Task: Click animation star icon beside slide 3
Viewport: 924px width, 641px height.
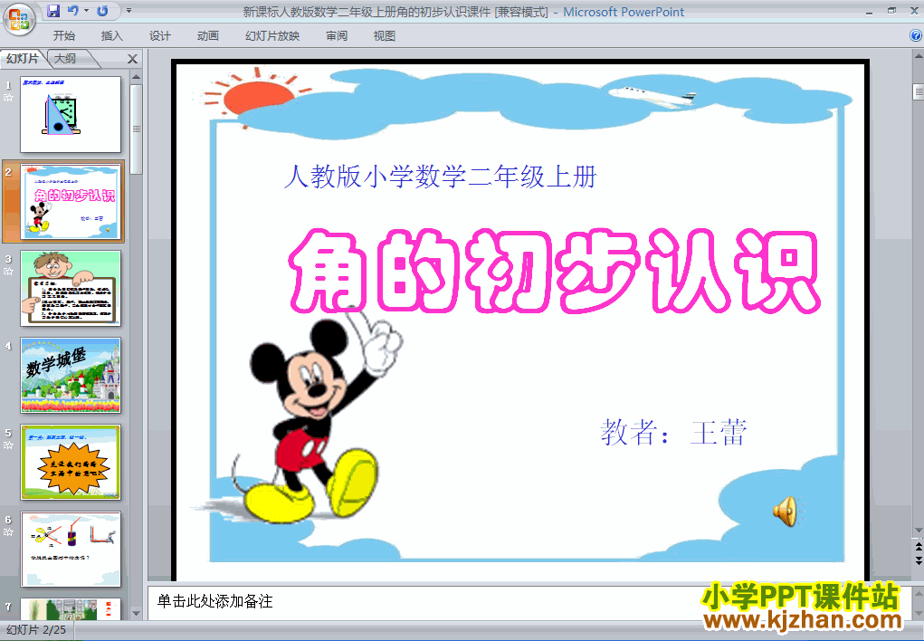Action: (8, 272)
